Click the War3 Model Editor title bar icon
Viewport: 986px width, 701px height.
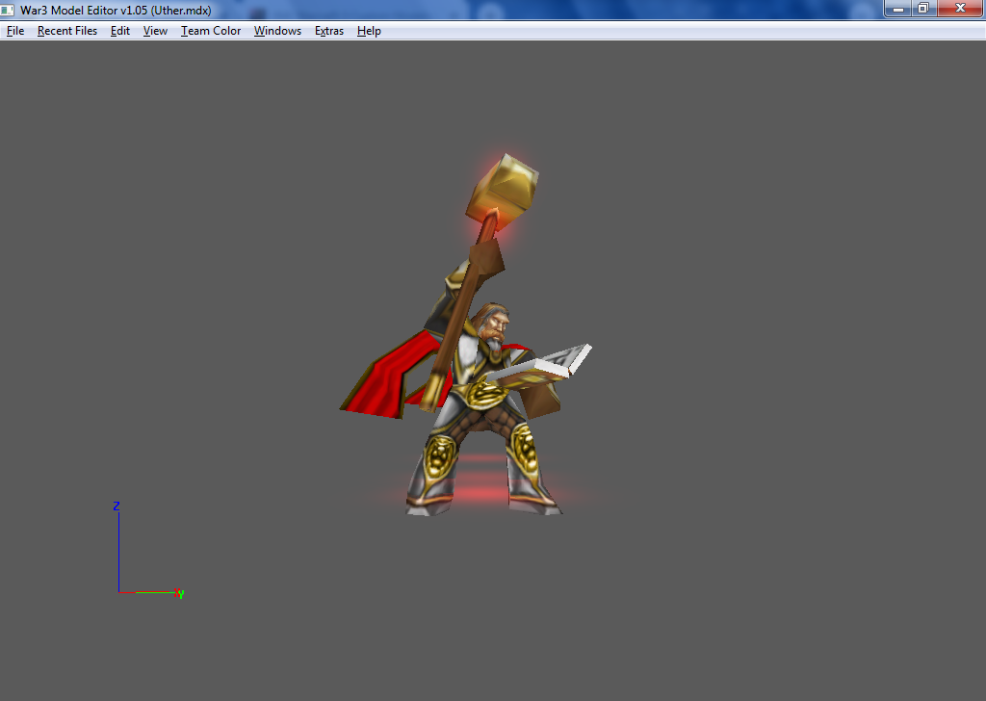coord(8,10)
